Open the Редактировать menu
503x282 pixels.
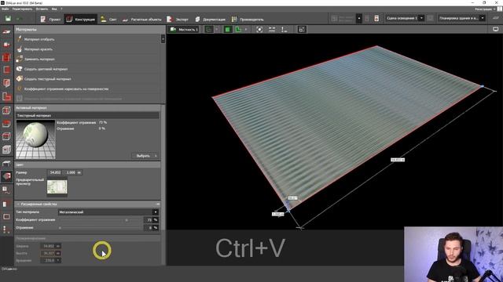click(22, 9)
